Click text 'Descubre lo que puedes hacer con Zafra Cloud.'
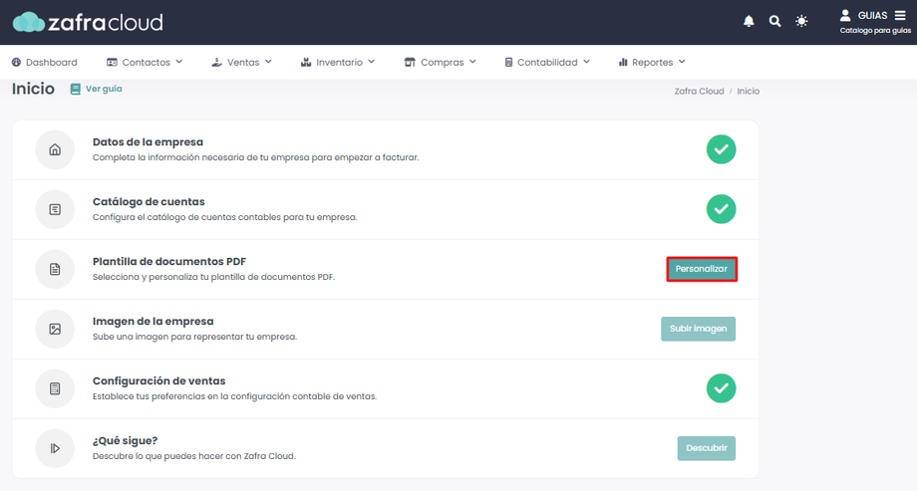The height and width of the screenshot is (491, 917). (x=194, y=456)
